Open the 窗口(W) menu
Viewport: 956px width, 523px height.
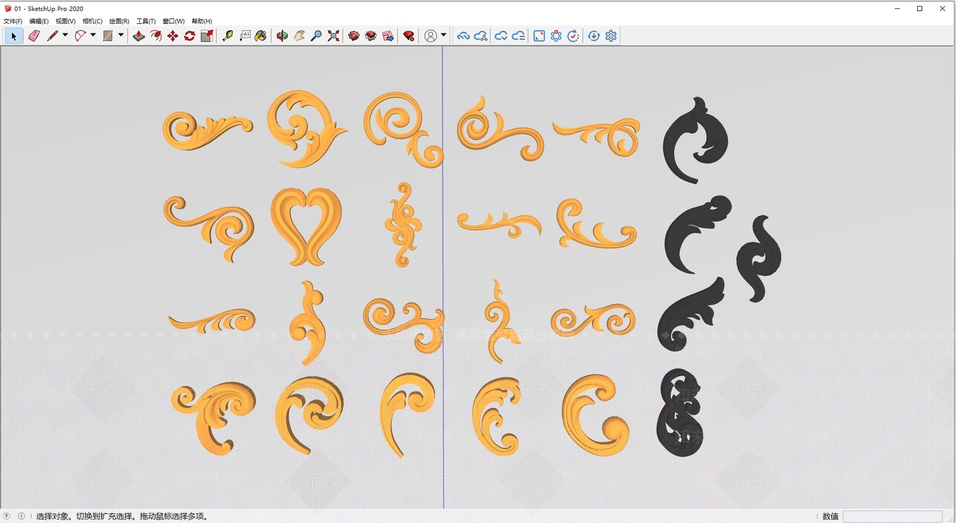pos(174,21)
